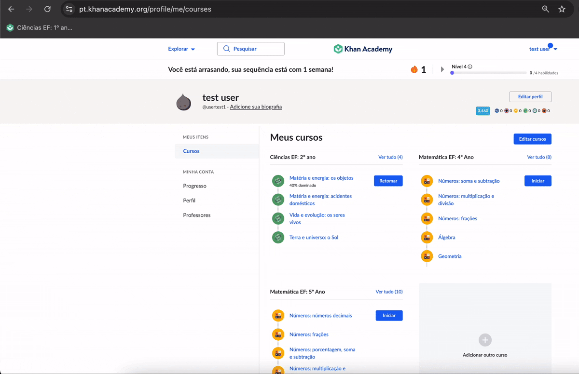
Task: Select Cursos in the sidebar
Action: click(x=217, y=151)
